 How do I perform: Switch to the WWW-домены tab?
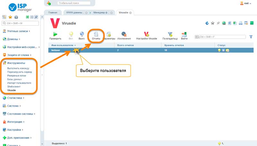[75, 13]
